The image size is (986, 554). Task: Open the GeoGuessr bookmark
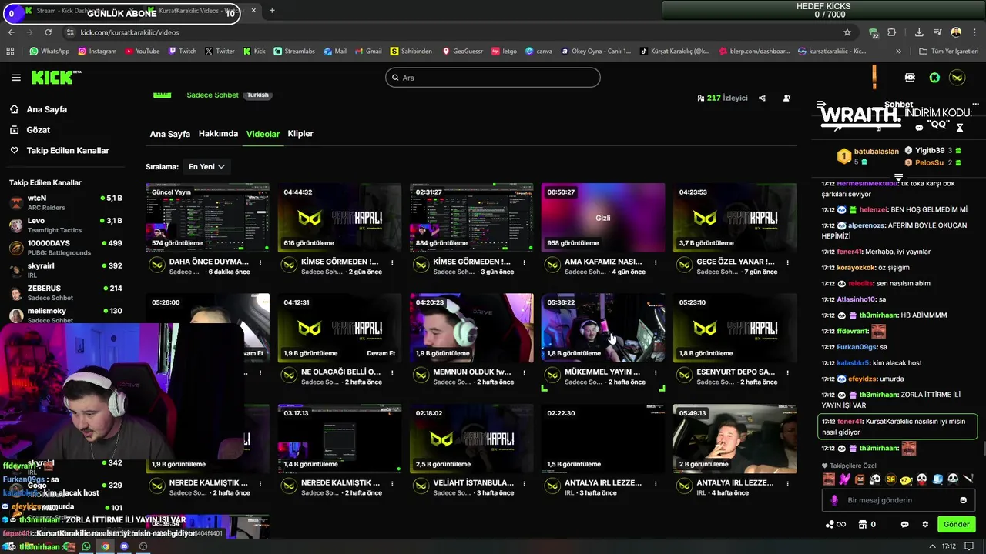click(x=462, y=52)
